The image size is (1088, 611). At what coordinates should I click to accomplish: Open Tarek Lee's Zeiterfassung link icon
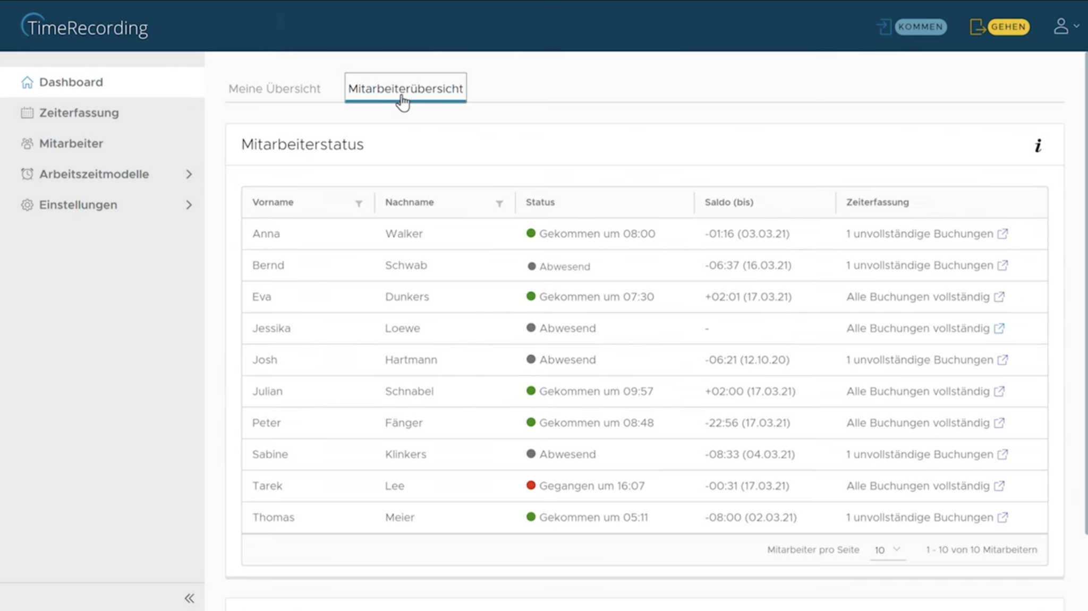click(999, 486)
